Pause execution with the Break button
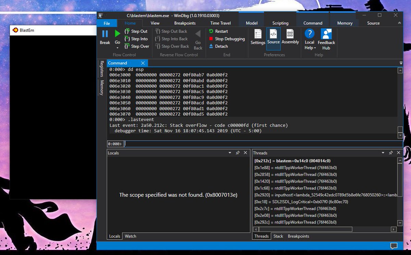 (x=105, y=38)
